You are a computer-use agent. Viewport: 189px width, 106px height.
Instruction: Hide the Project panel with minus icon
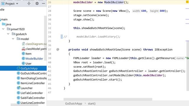(x=43, y=4)
